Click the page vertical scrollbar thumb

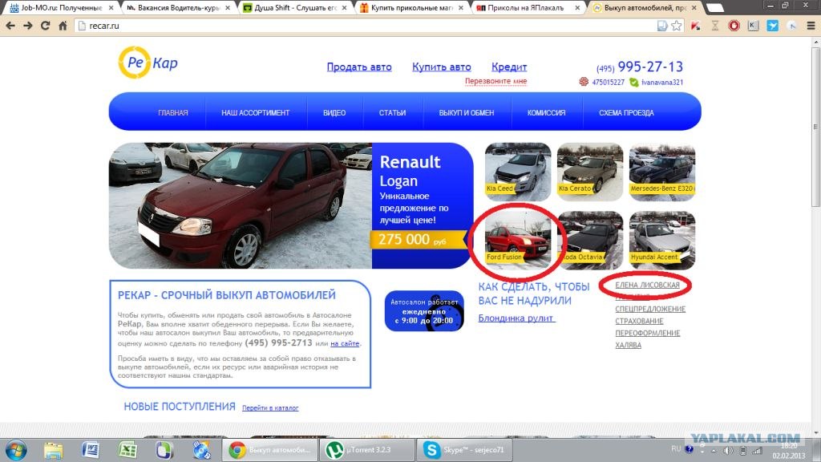click(x=815, y=128)
